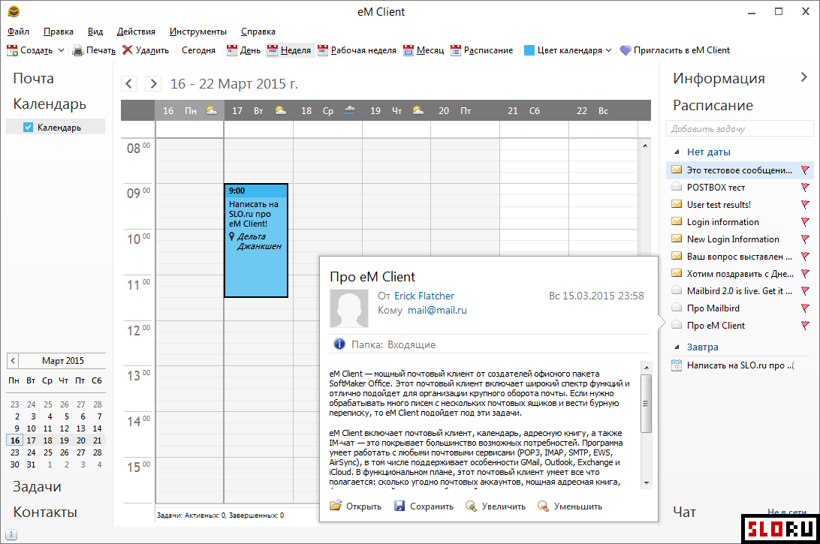Open Это тестовое сообщение item
Viewport: 820px width, 544px height.
pyautogui.click(x=740, y=170)
